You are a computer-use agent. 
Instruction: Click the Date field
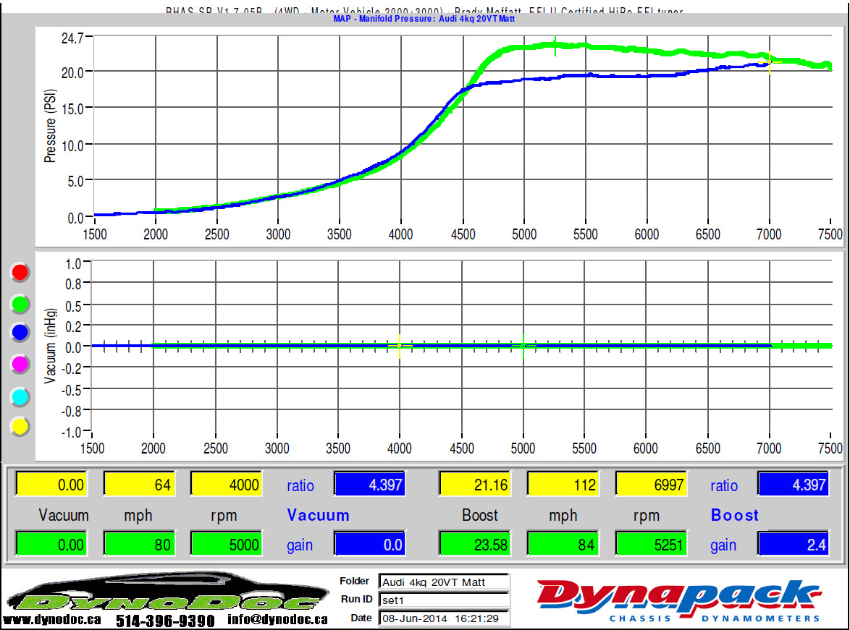(x=444, y=618)
